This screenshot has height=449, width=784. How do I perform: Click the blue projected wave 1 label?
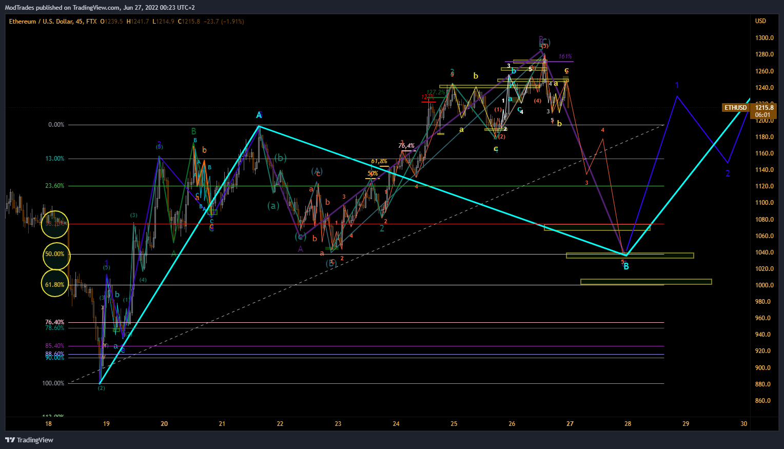click(x=677, y=85)
